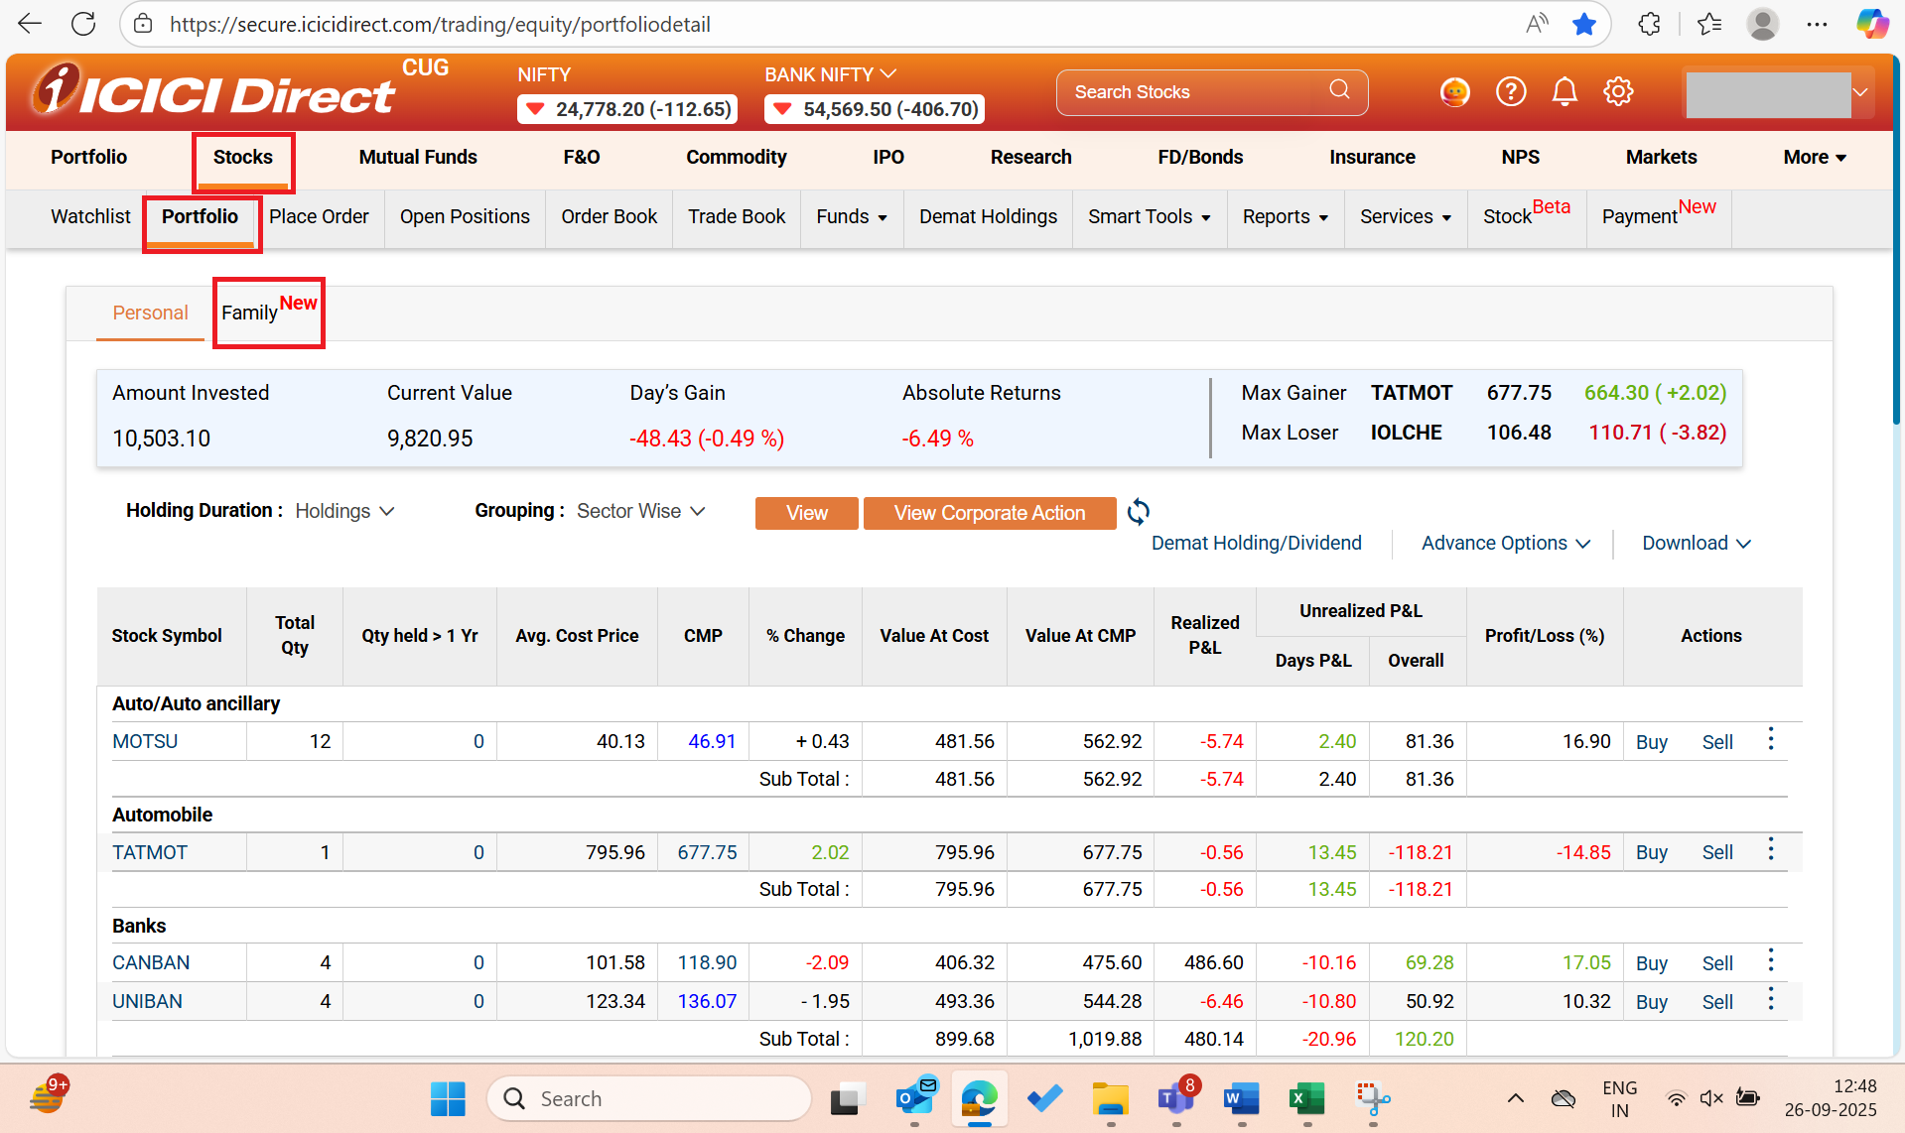1905x1133 pixels.
Task: Open Outlook from the taskbar
Action: click(914, 1098)
